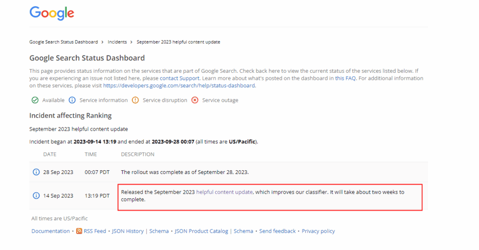Click info icon beside 28 Sep 2023 row
The width and height of the screenshot is (479, 250).
pyautogui.click(x=36, y=172)
